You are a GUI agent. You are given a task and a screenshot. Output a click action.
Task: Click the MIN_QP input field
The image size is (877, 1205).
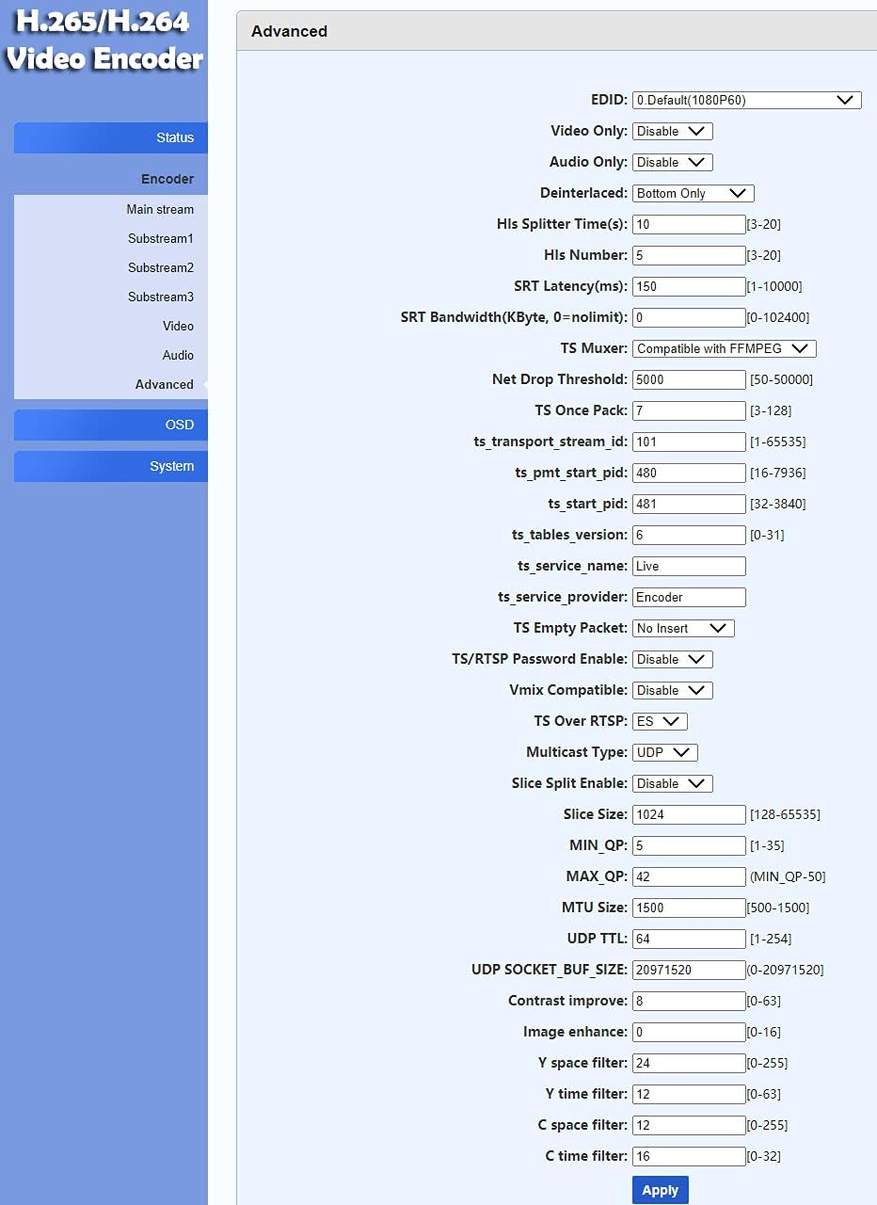point(689,845)
